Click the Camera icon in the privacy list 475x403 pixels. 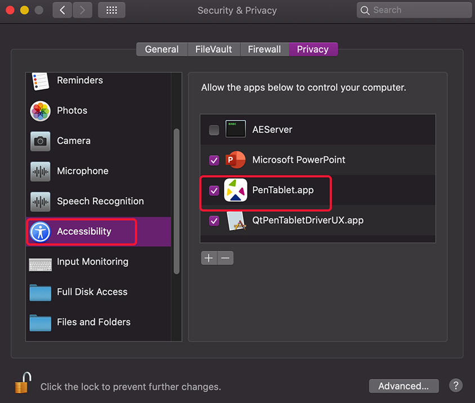click(41, 141)
